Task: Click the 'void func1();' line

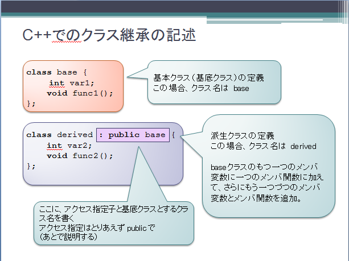Action: coord(80,93)
